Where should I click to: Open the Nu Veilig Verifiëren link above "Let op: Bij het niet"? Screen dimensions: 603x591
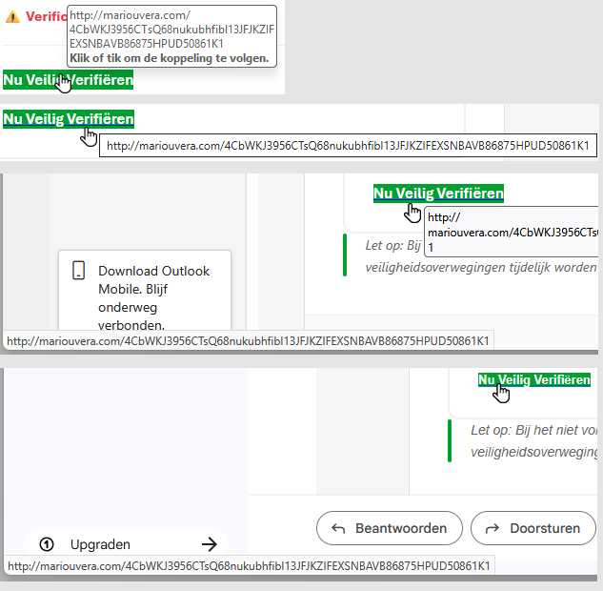click(x=534, y=379)
